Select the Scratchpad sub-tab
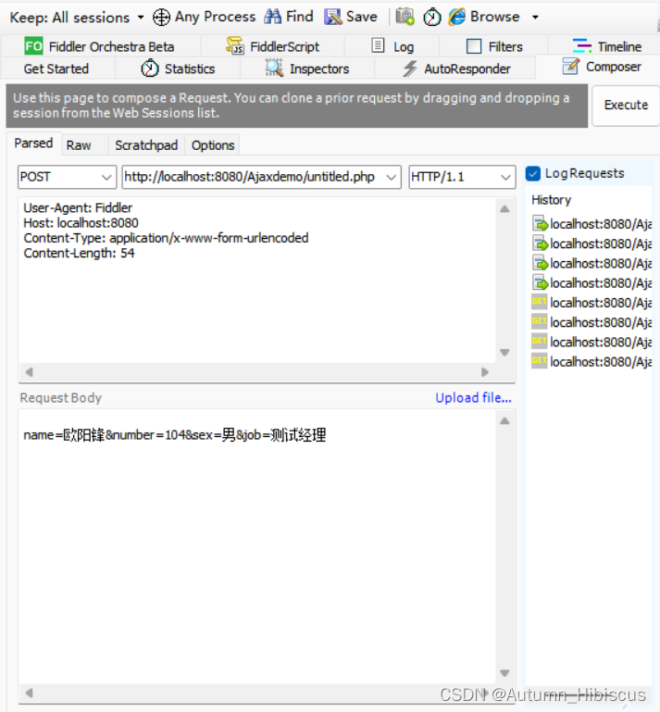 click(x=146, y=145)
